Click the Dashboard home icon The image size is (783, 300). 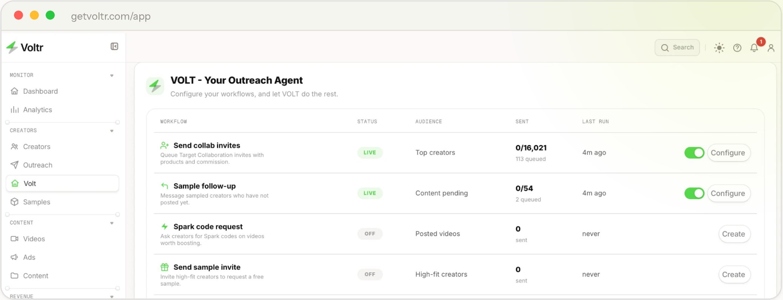14,91
